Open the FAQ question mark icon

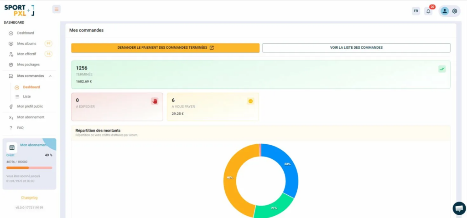coord(11,128)
